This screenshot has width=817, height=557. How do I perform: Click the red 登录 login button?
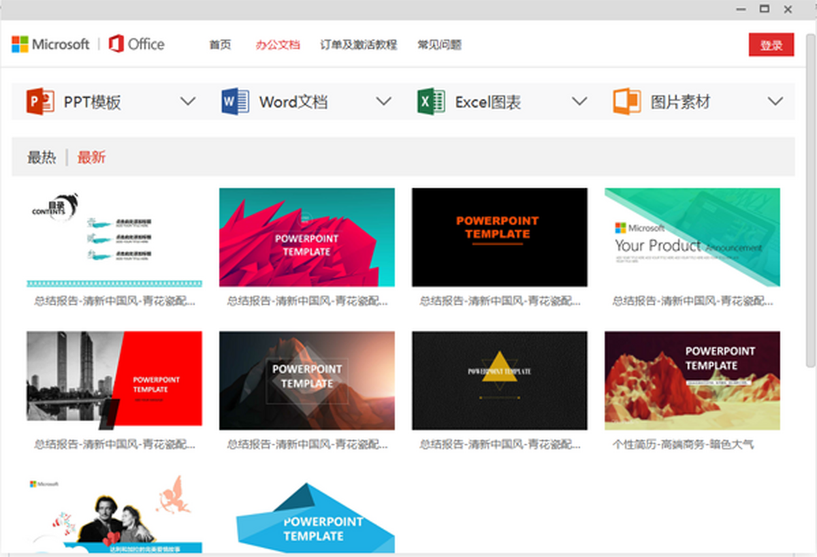click(771, 44)
